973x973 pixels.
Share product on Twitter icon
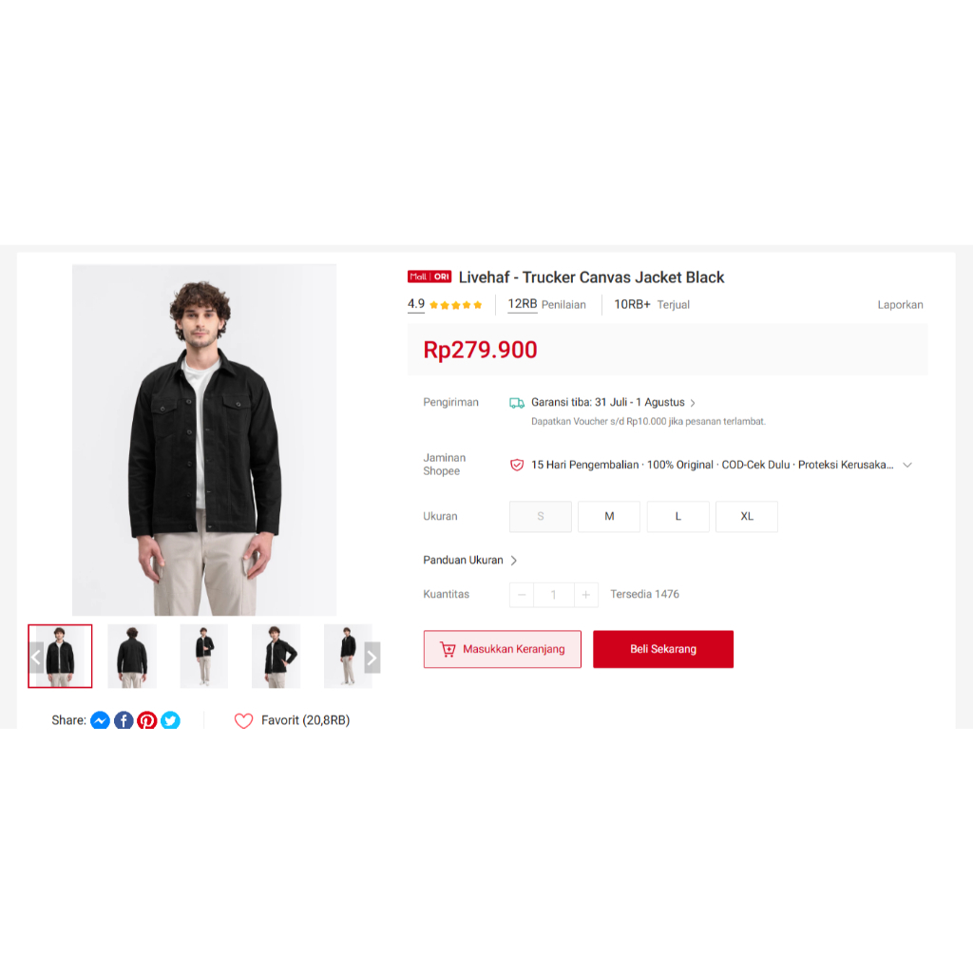point(171,720)
